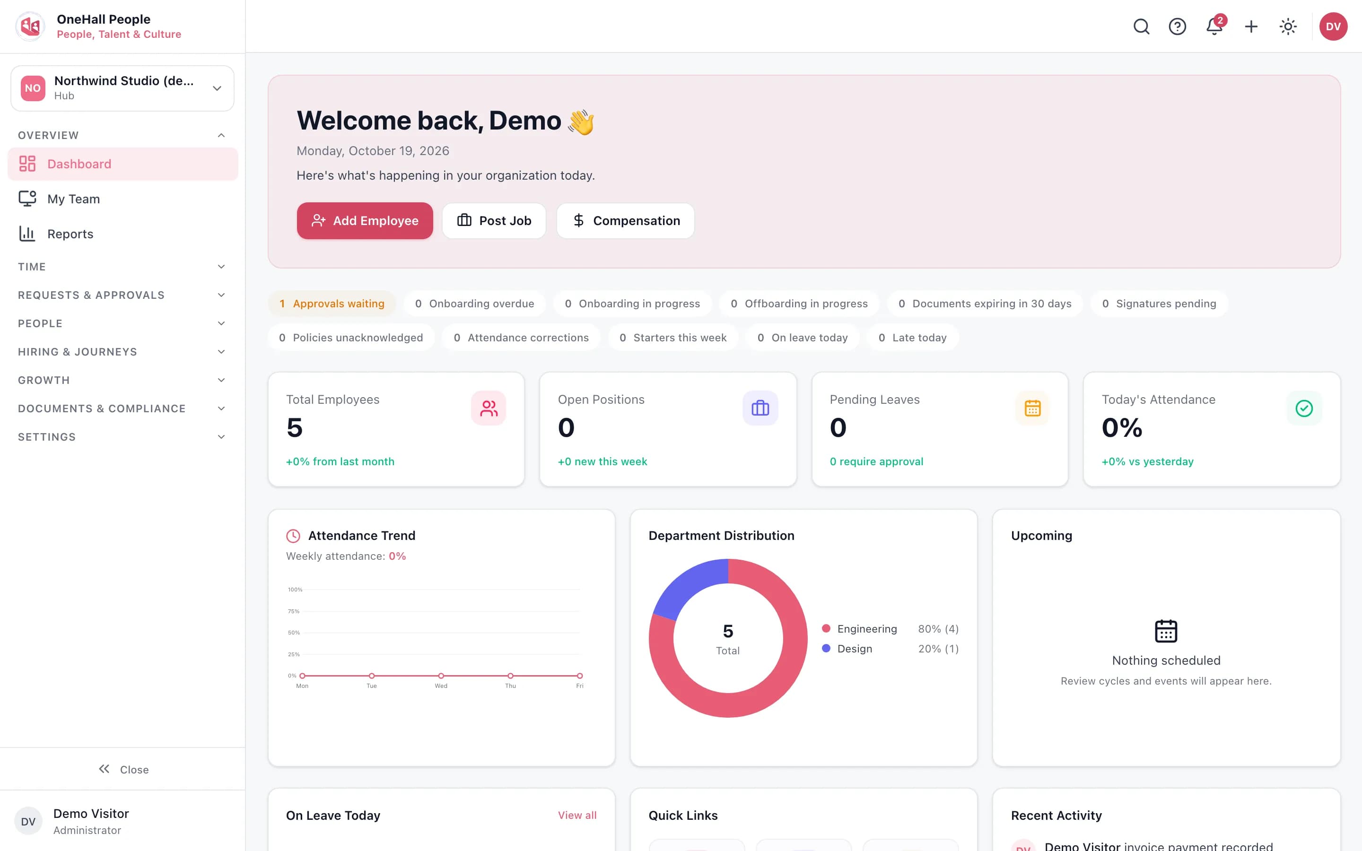The height and width of the screenshot is (851, 1362).
Task: Open the Northwind Studio workspace dropdown
Action: tap(122, 88)
